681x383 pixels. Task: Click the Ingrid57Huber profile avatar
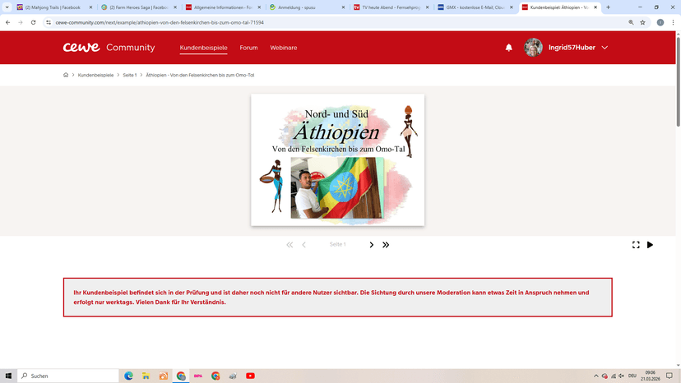coord(533,48)
